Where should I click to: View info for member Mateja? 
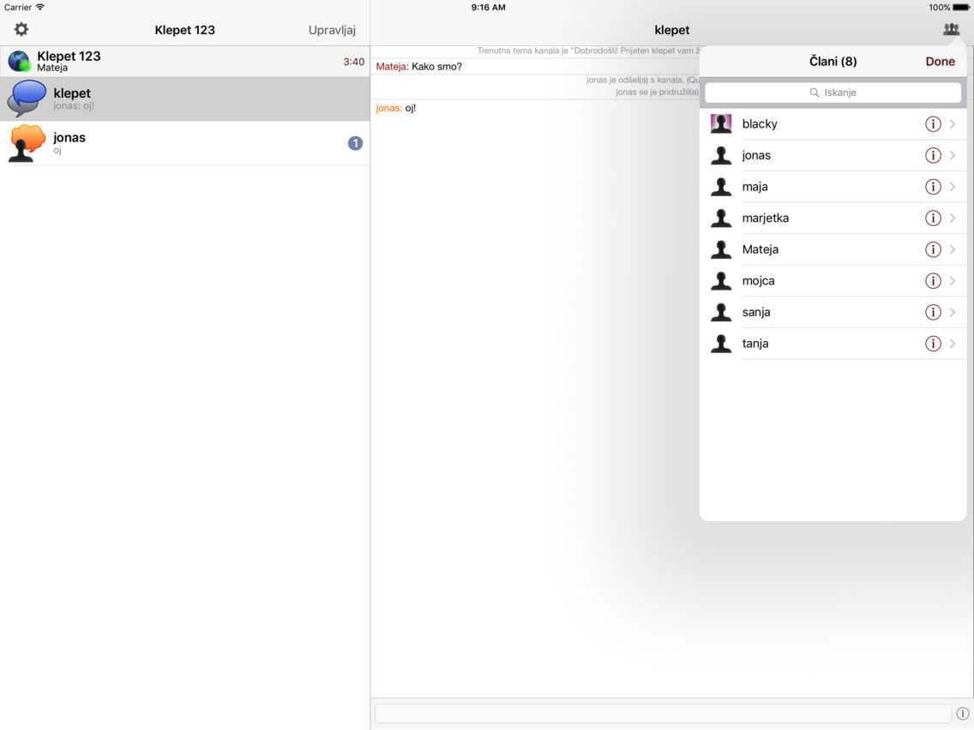933,249
